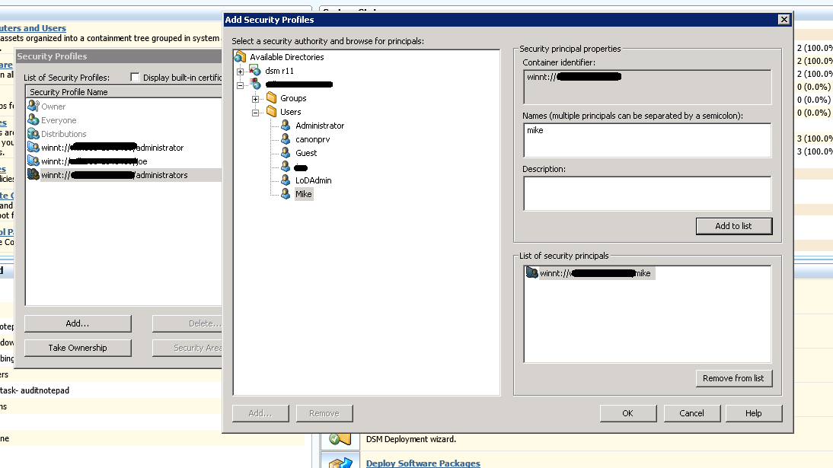Click the Names input field
The width and height of the screenshot is (833, 468).
point(646,140)
